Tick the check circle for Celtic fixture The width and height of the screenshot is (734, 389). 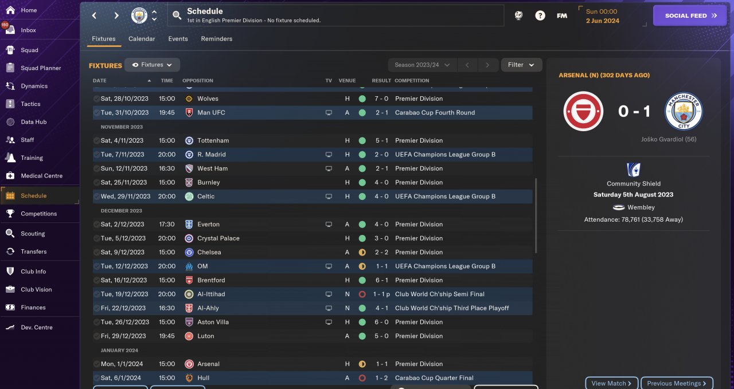point(96,197)
